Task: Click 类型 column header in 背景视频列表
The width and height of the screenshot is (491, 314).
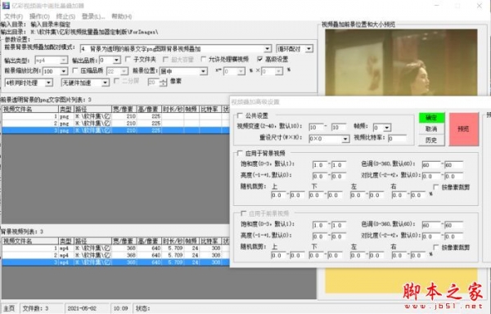Action: [x=66, y=241]
